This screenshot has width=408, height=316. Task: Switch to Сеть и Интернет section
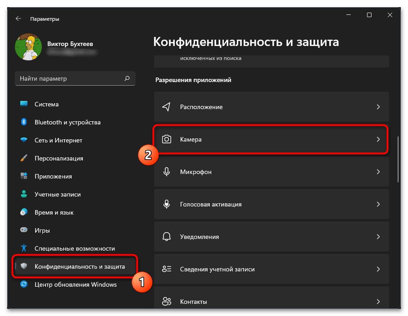point(58,140)
